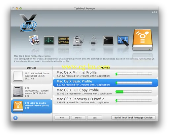
Task: Select the Terminal application icon
Action: pos(108,41)
